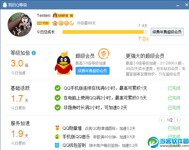Viewport: 189px width, 150px height.
Task: Click the 3.0 倍 acceleration value
Action: pos(19,63)
